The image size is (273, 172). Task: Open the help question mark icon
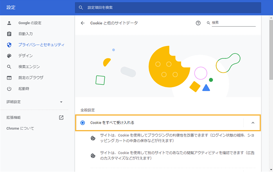click(198, 23)
